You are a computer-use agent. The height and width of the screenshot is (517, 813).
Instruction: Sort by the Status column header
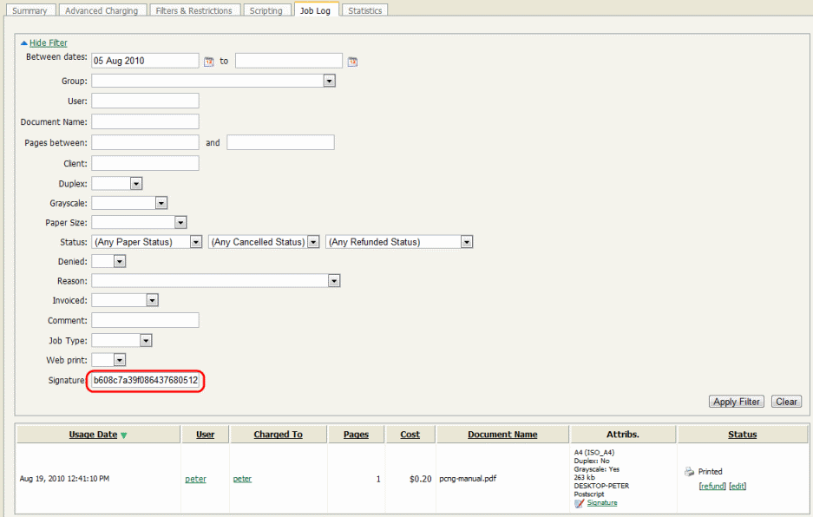click(x=743, y=435)
